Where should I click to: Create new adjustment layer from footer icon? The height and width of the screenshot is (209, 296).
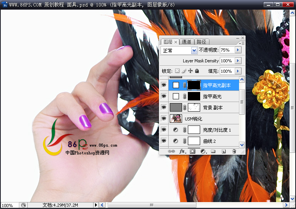point(203,151)
